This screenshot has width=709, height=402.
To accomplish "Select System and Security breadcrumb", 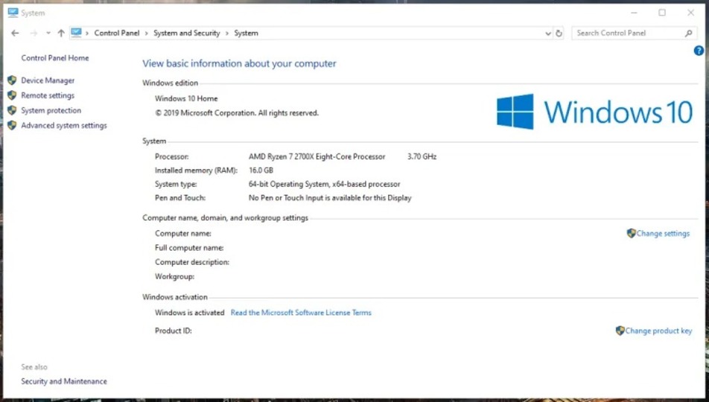I will [x=187, y=33].
